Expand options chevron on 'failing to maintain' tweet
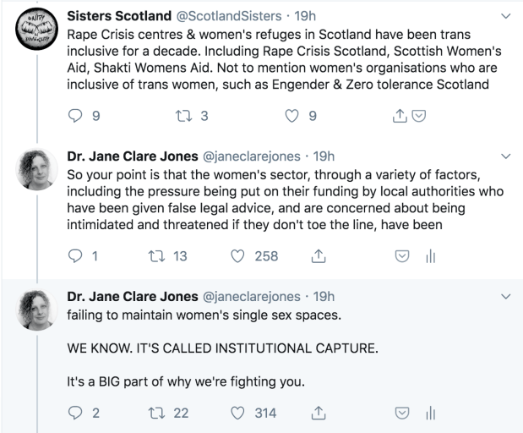Viewport: 523px width, 433px height. (506, 296)
